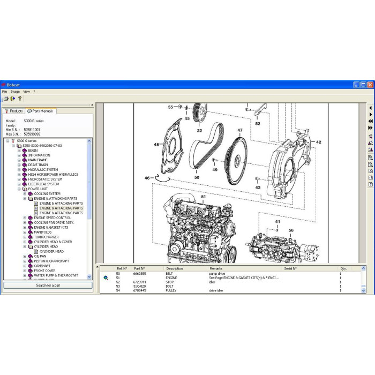Click the fit-page icon with circular arrows
Screen dimensions: 375x375
[x=371, y=171]
